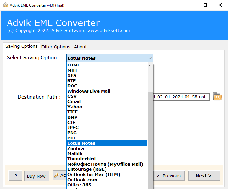Pick Zimbra from the dropdown list

107,149
